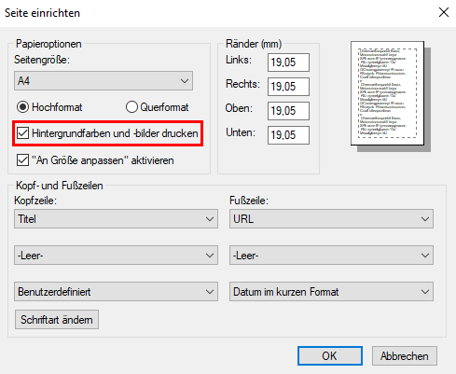
Task: Focus the Unten margin field
Action: pos(288,135)
